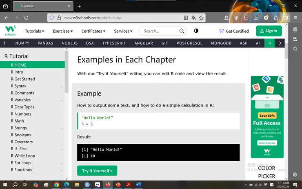Click the W3Schools logo
This screenshot has width=302, height=189.
10,31
